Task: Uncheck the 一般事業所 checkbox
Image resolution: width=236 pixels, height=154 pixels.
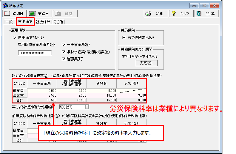Action: [64, 45]
